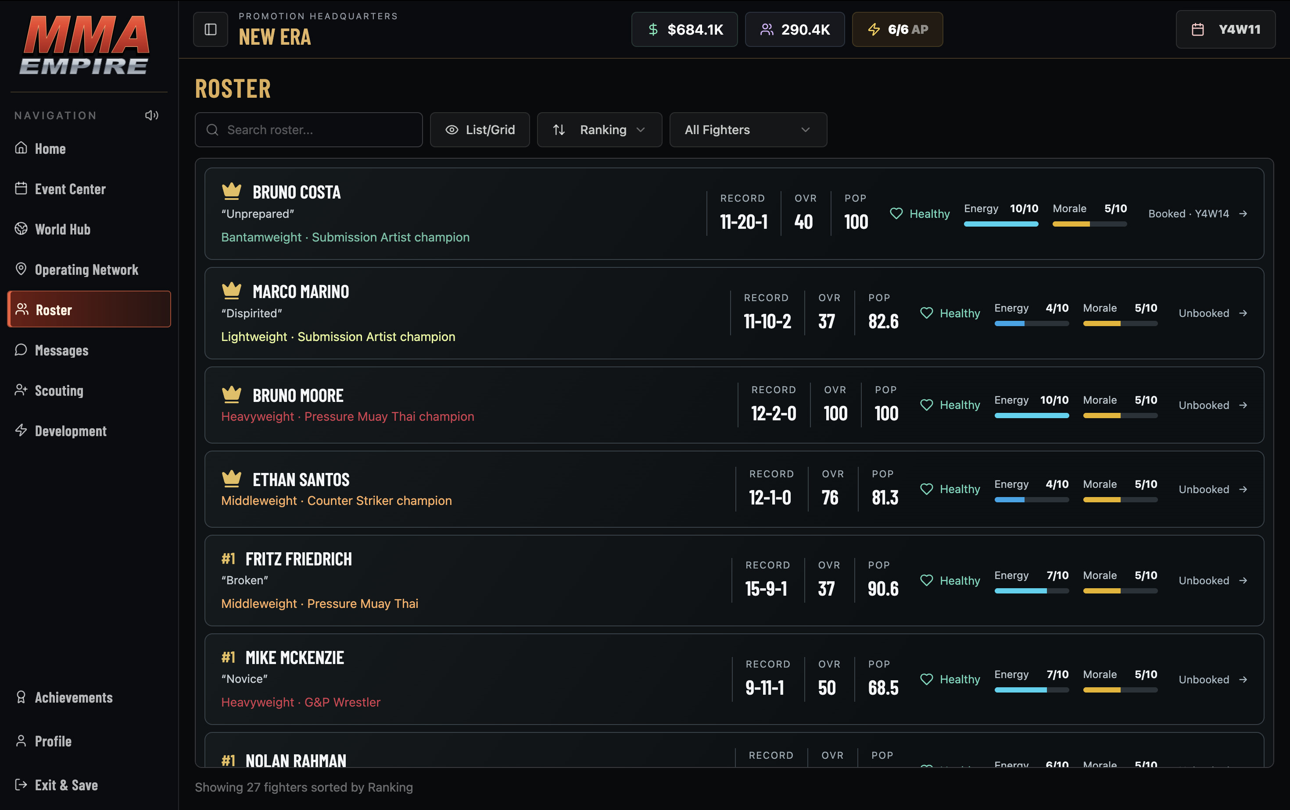This screenshot has height=810, width=1290.
Task: Click the Search roster field
Action: (x=308, y=130)
